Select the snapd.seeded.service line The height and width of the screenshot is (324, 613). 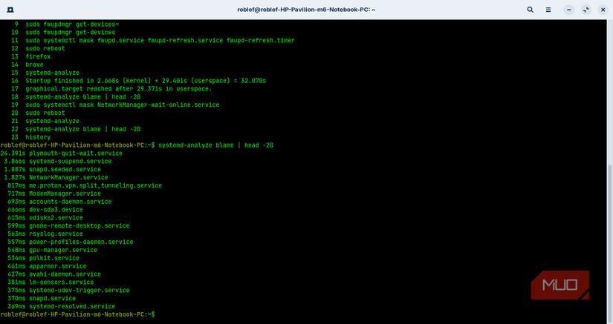coord(53,169)
